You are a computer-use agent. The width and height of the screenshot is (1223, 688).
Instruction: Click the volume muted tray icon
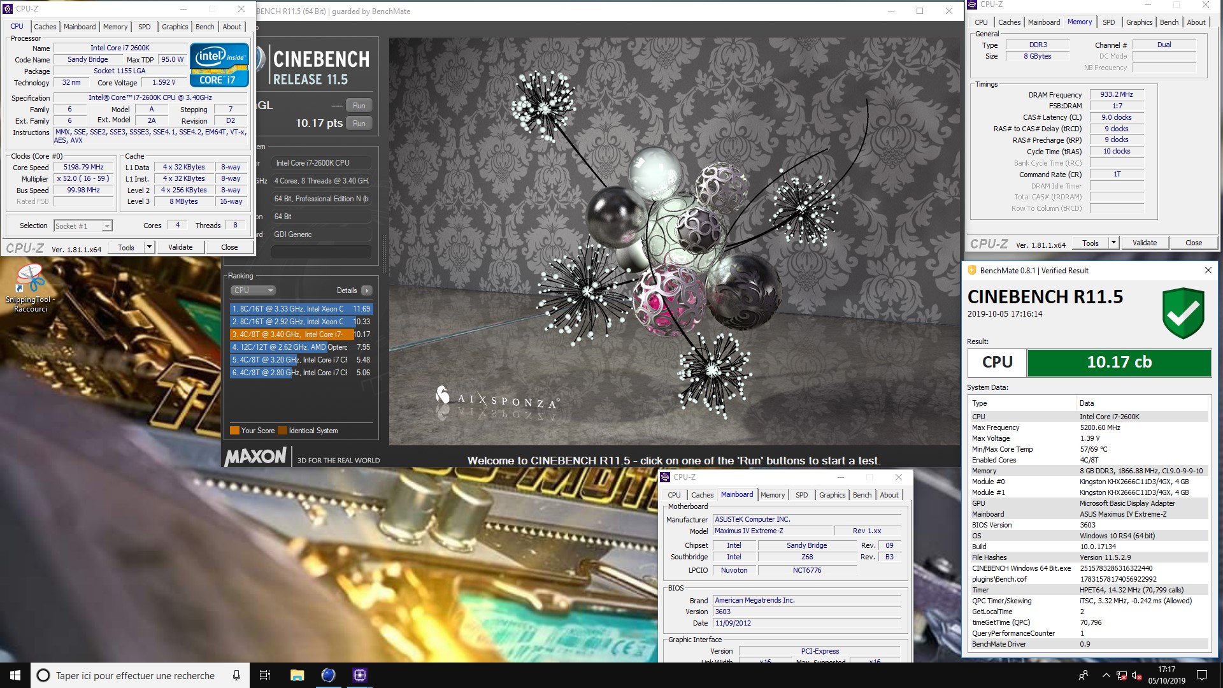(1136, 676)
